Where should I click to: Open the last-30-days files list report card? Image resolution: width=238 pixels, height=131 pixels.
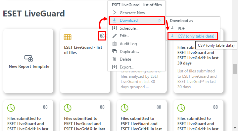pos(198,61)
